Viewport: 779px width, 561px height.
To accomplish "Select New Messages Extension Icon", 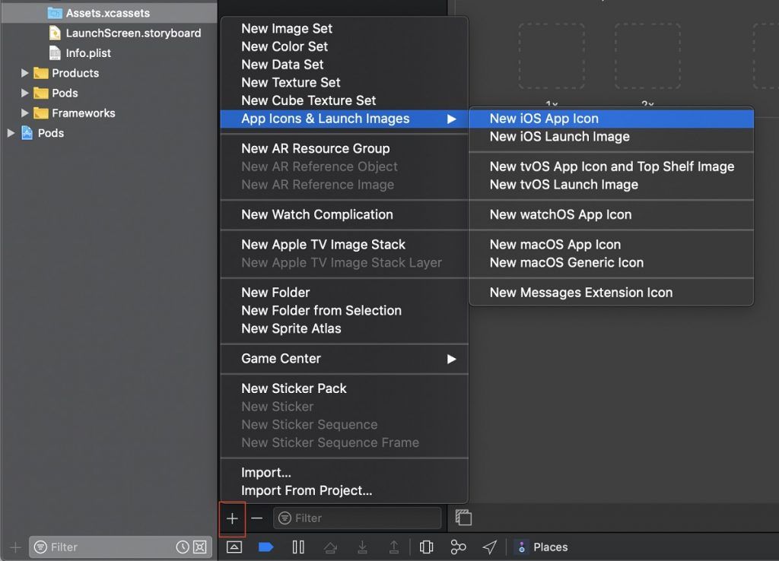I will point(611,293).
